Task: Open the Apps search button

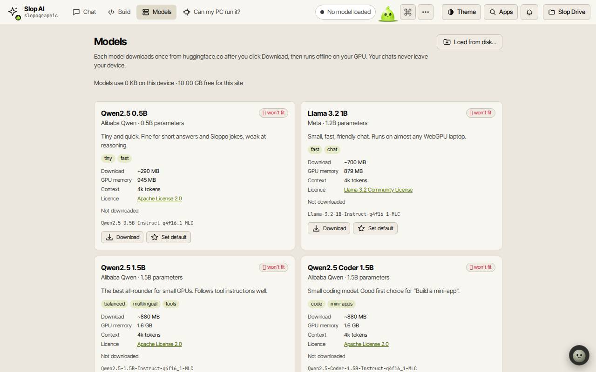Action: point(501,12)
